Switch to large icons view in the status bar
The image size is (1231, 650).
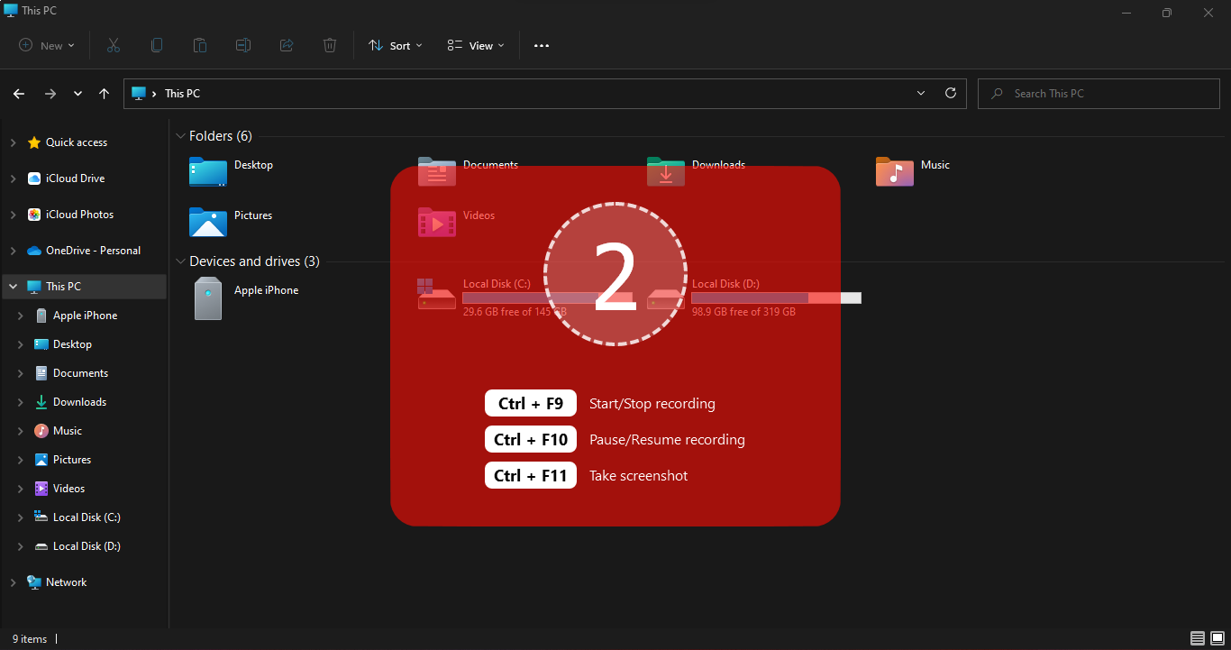[x=1217, y=638]
